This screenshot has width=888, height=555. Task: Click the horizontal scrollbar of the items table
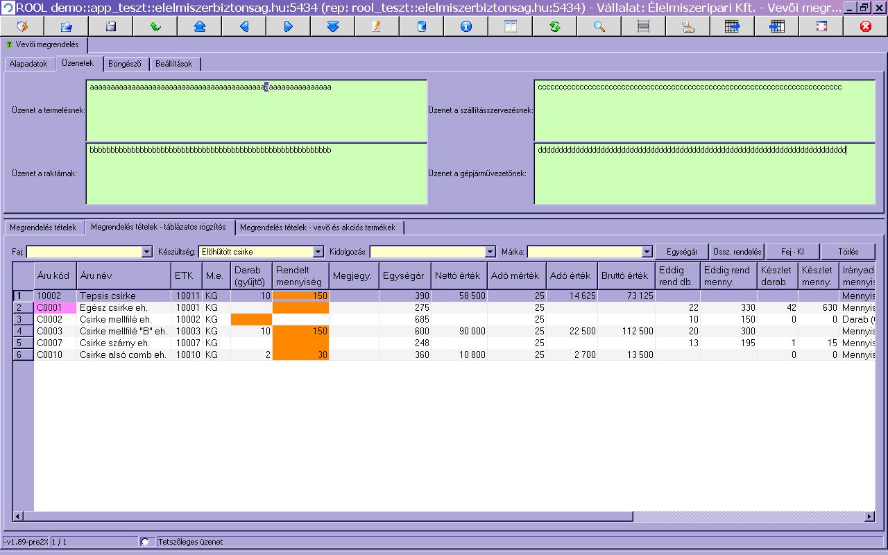326,517
